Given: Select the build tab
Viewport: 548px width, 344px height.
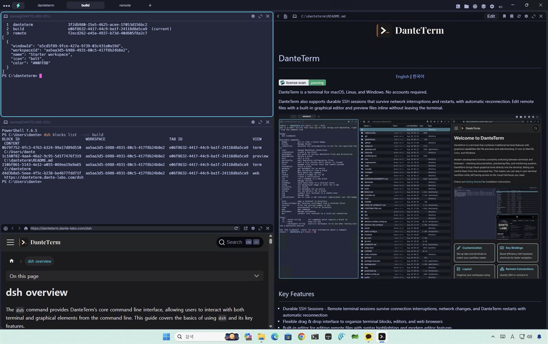Looking at the screenshot, I should point(85,5).
